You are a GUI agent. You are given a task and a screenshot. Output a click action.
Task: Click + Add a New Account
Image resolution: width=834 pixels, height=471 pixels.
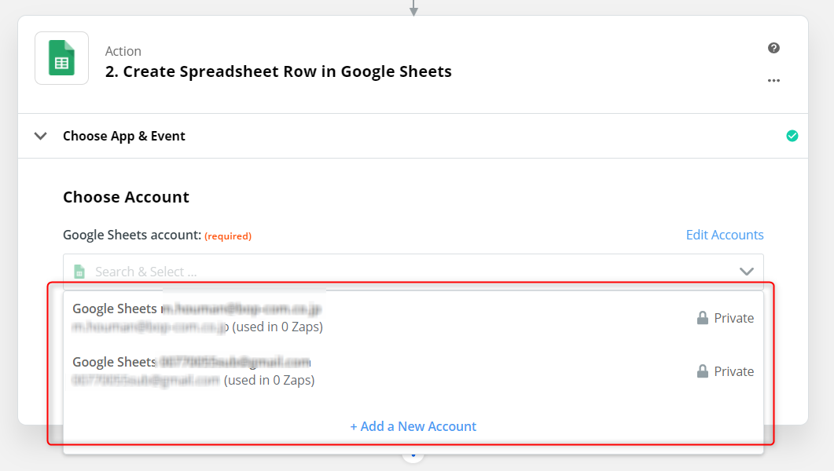tap(413, 426)
